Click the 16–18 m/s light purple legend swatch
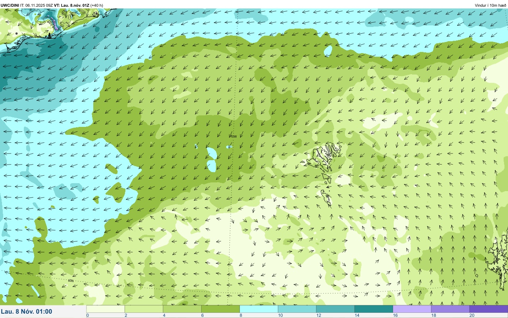 [x=412, y=309]
